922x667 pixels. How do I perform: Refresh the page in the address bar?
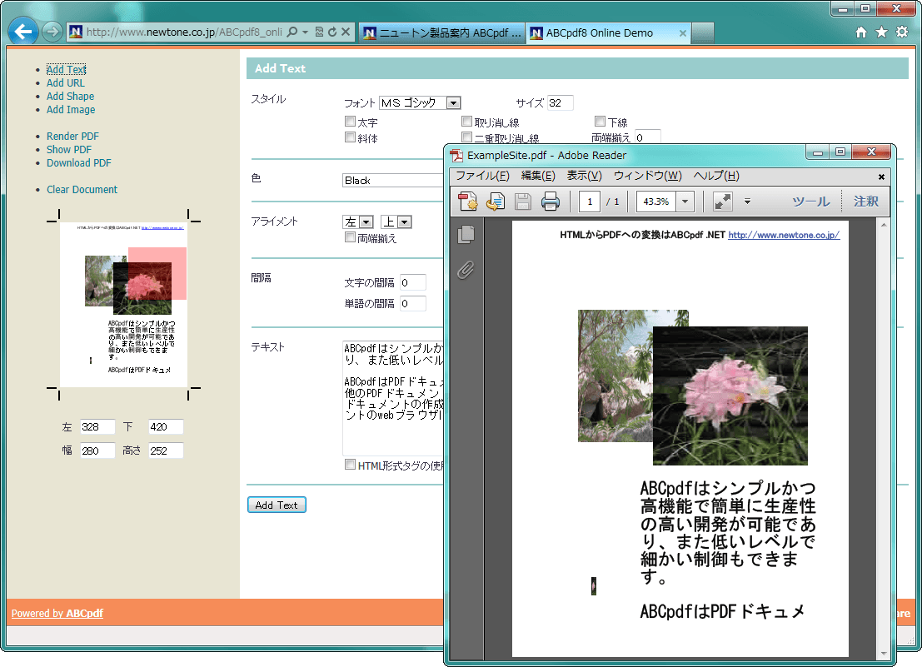click(332, 32)
